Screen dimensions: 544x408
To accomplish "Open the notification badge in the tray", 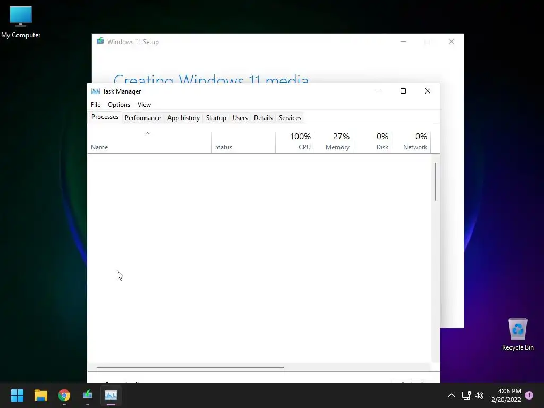I will (x=529, y=395).
